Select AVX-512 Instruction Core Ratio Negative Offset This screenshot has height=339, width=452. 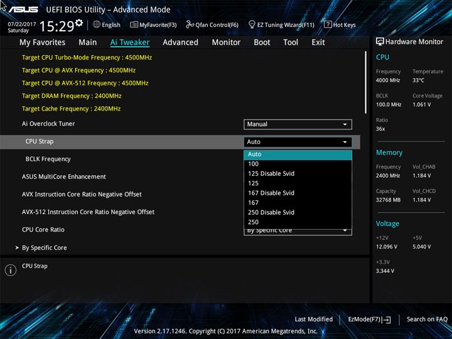[x=89, y=212]
